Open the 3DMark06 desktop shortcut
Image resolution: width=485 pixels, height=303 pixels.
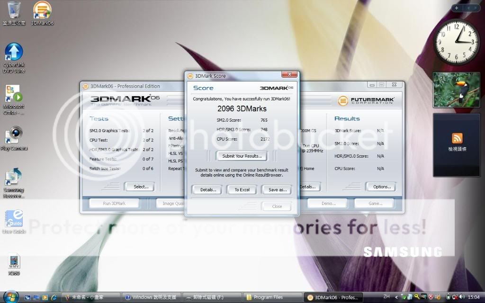[x=42, y=13]
